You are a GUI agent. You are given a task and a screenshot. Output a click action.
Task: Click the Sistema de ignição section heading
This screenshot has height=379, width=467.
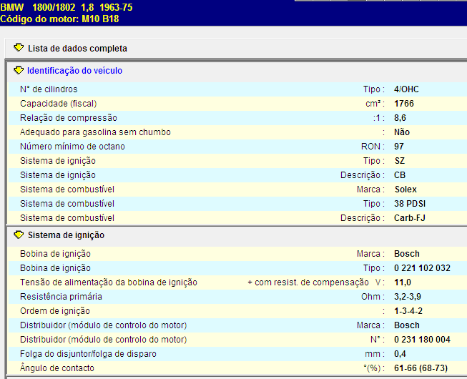(66, 235)
